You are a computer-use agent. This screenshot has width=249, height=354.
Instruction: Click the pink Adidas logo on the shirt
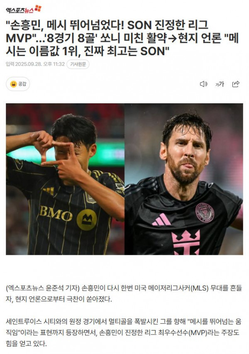tap(161, 220)
